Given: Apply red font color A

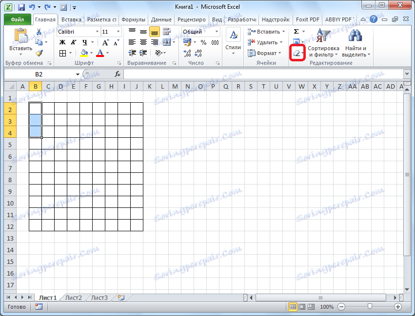Looking at the screenshot, I should click(x=100, y=53).
